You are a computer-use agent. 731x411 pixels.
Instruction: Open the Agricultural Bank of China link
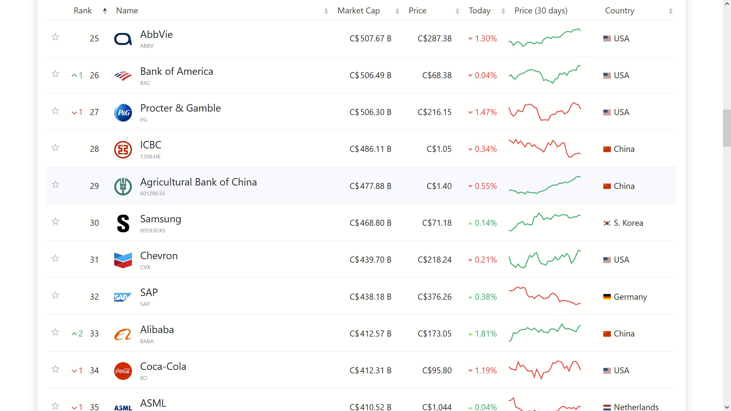198,182
